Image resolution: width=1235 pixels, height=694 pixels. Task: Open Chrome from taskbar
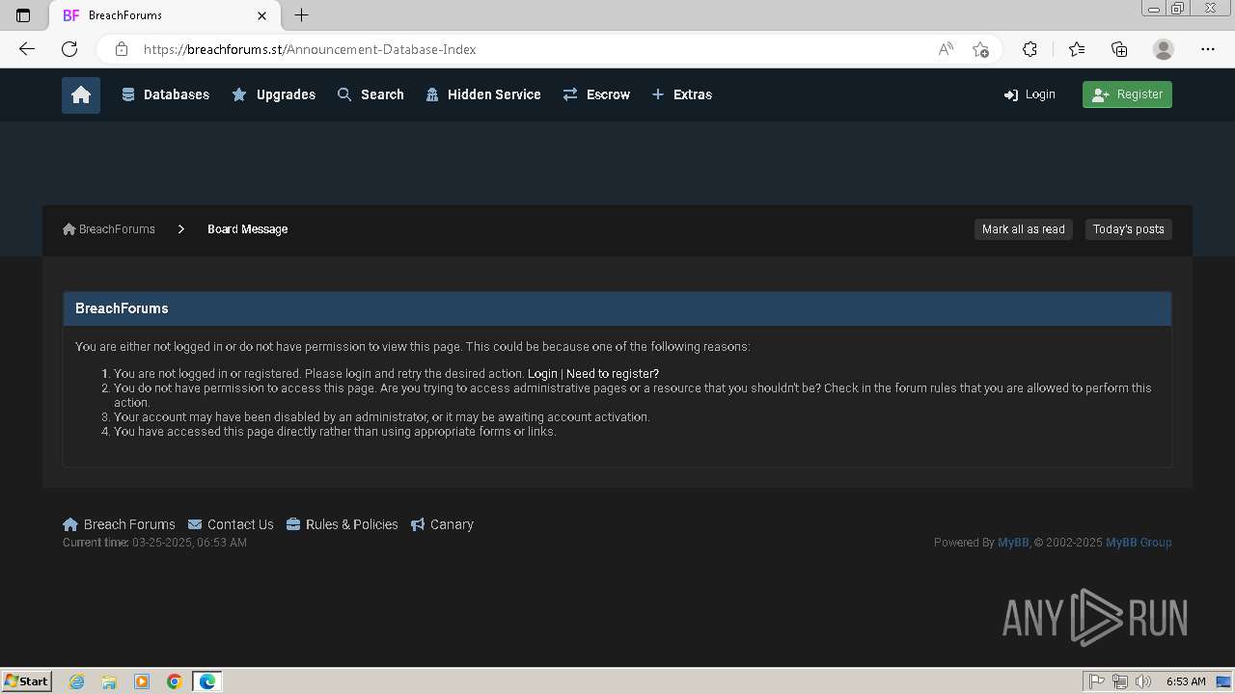click(x=175, y=681)
